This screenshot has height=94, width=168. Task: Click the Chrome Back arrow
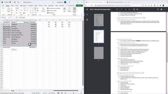click(x=86, y=5)
